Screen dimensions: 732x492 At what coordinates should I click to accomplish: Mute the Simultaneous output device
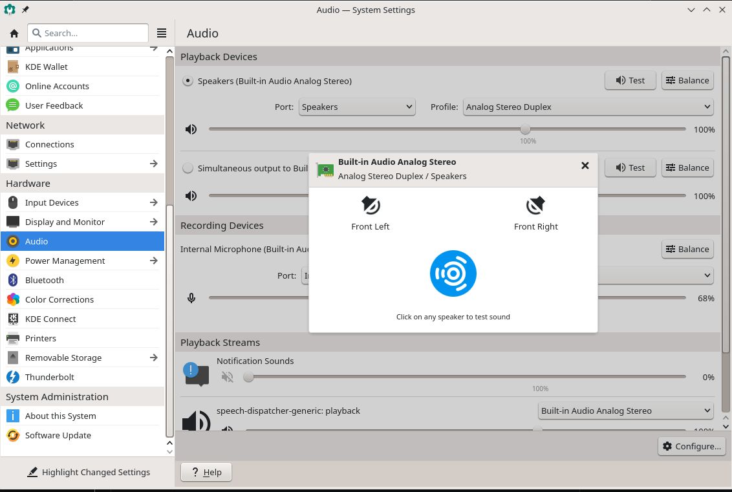[191, 196]
